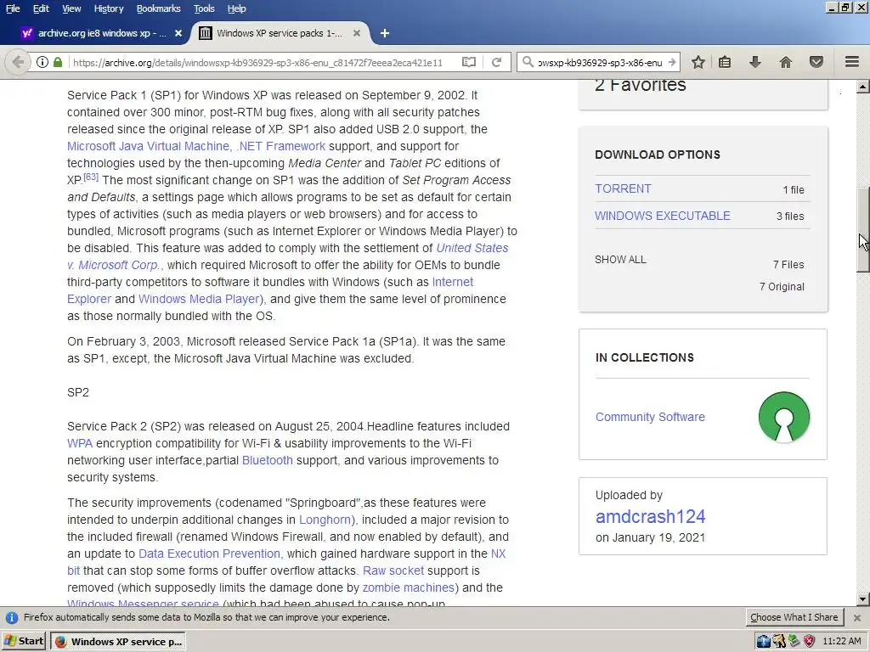This screenshot has height=652, width=870.
Task: Open the History menu
Action: tap(108, 8)
